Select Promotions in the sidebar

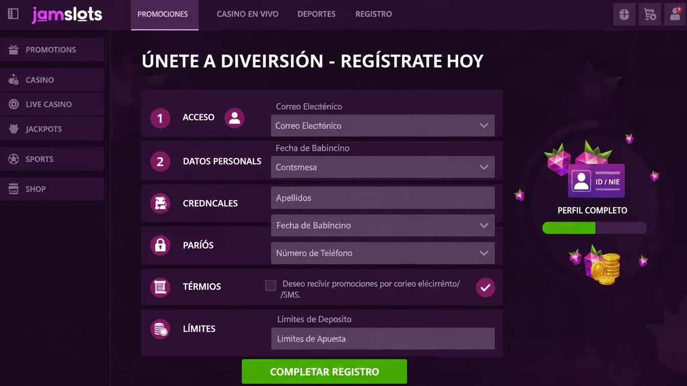click(x=52, y=50)
